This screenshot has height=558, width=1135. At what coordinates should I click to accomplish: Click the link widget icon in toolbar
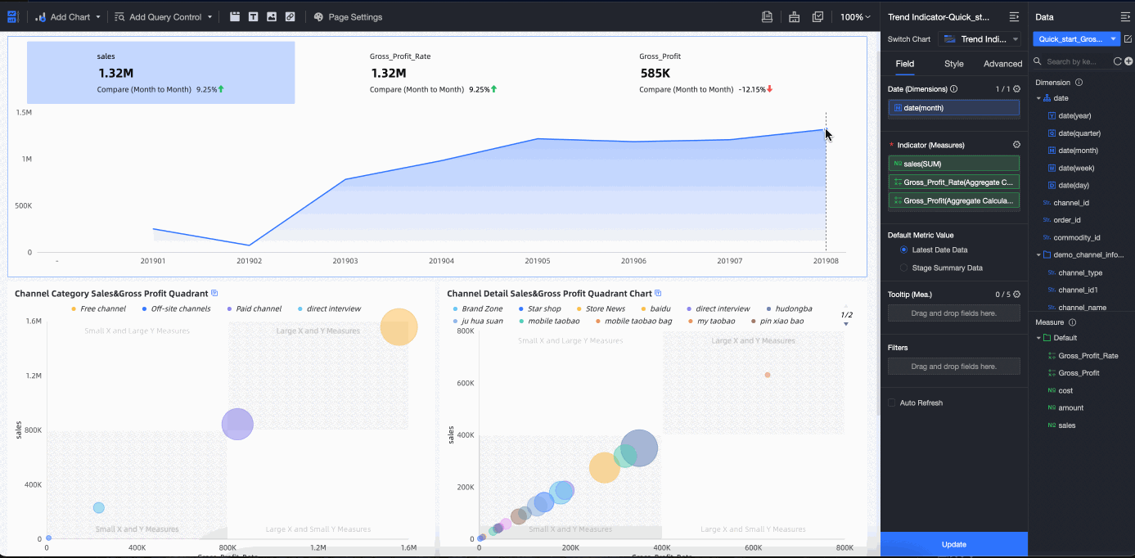pos(290,17)
